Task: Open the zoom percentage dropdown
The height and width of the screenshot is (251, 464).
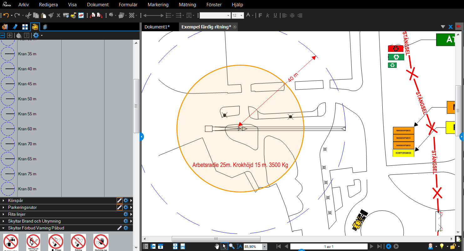Action: [x=265, y=247]
